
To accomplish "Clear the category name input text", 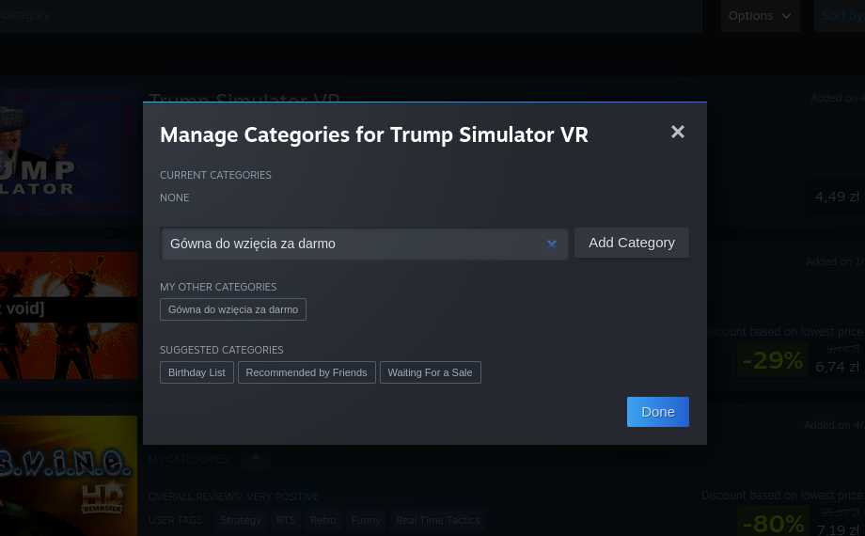I will click(551, 244).
